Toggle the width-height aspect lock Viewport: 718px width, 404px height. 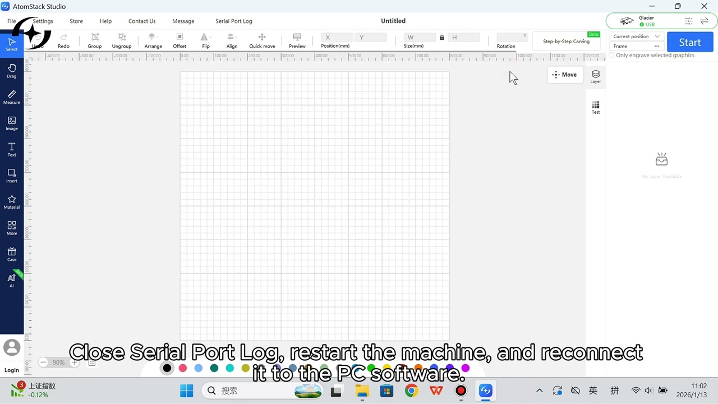point(442,38)
